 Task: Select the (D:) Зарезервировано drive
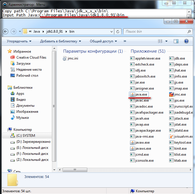click(x=33, y=142)
